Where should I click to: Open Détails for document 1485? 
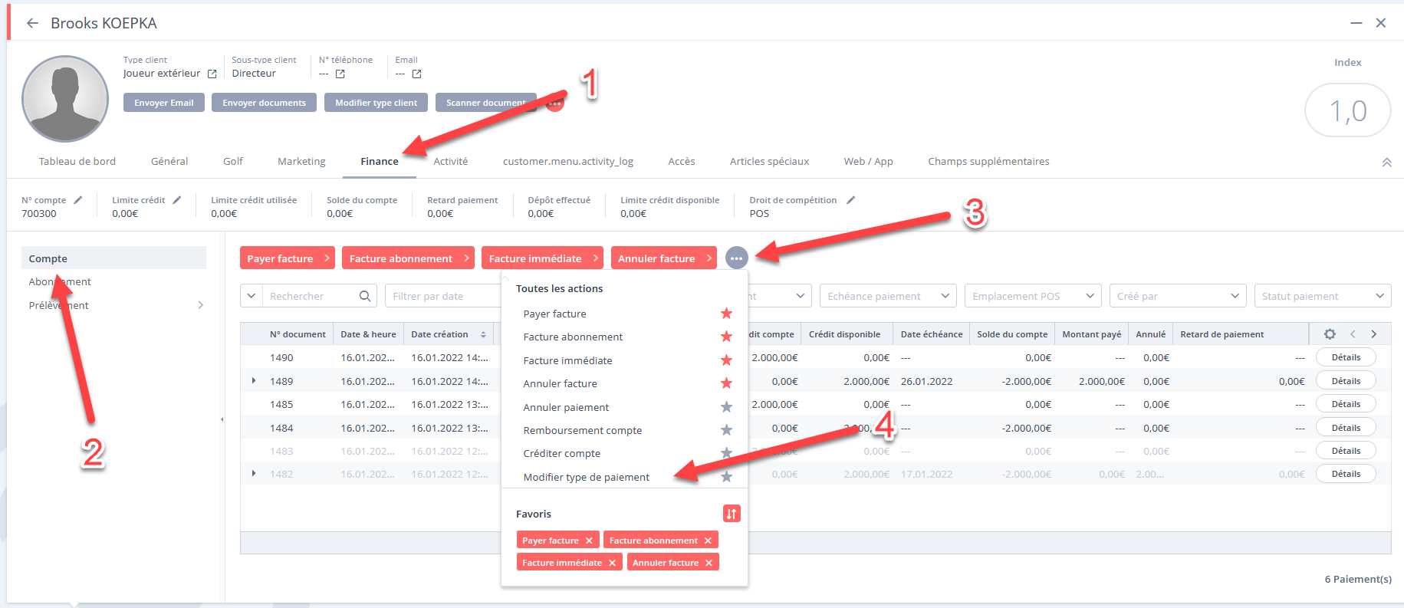click(x=1346, y=404)
